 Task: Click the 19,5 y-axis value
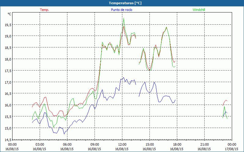tap(8, 25)
